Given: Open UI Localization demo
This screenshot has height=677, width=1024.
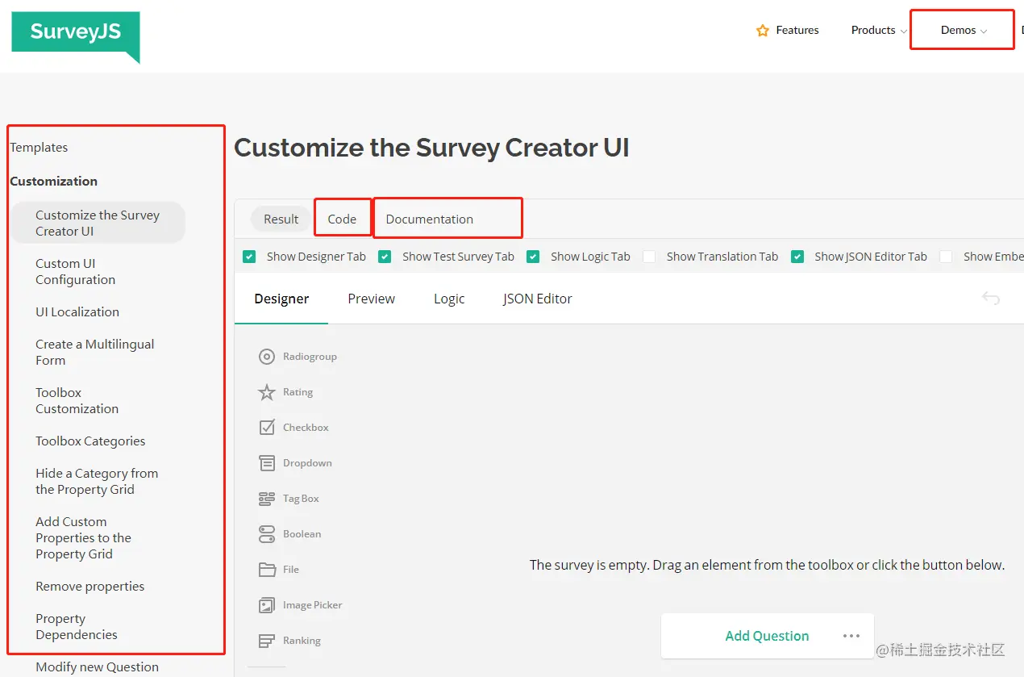Looking at the screenshot, I should (77, 312).
